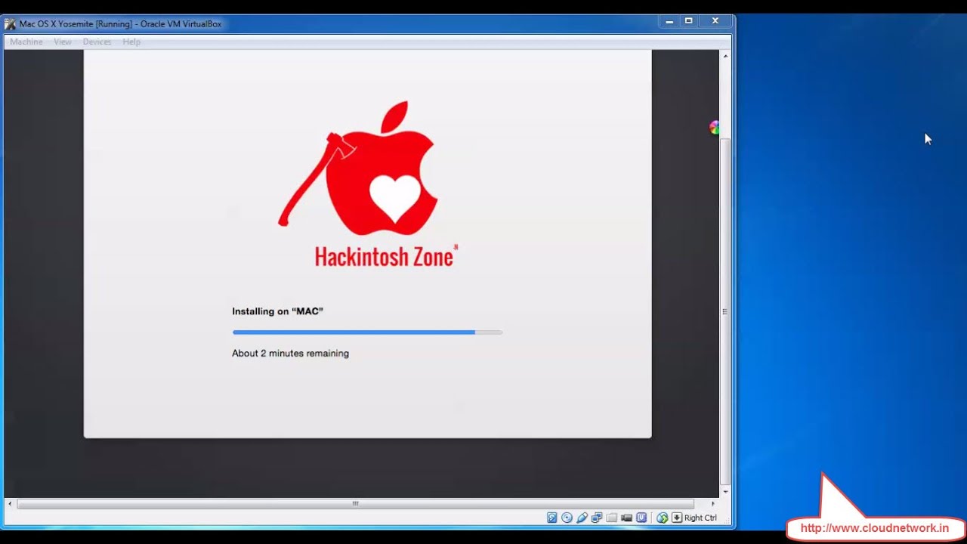Click the video capture status icon
This screenshot has width=967, height=544.
pos(626,518)
